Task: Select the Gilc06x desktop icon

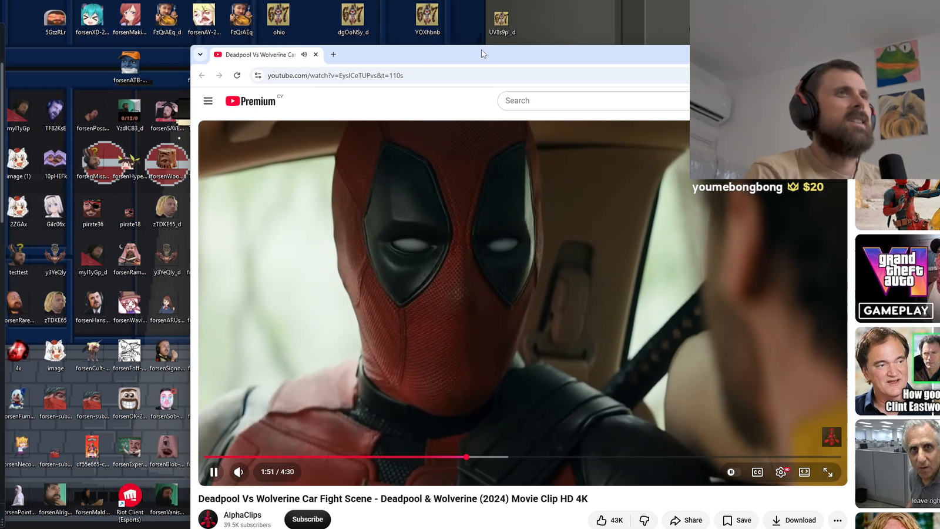Action: [55, 212]
